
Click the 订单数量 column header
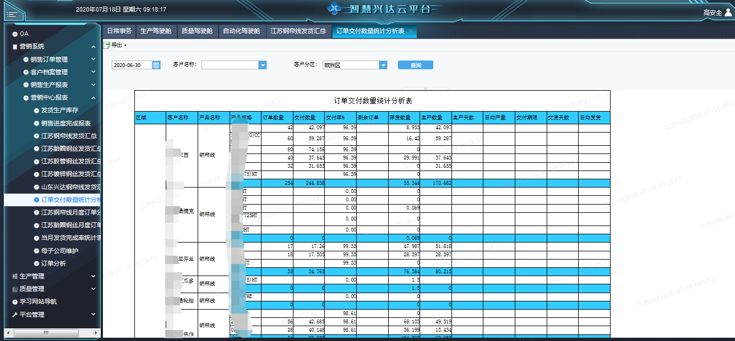click(x=277, y=118)
